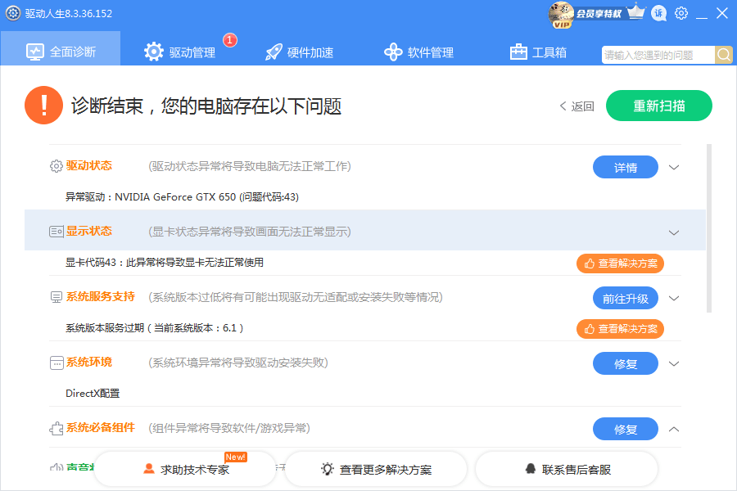Expand the 显示状态 section chevron
Screen dimensions: 737x491
pyautogui.click(x=674, y=232)
